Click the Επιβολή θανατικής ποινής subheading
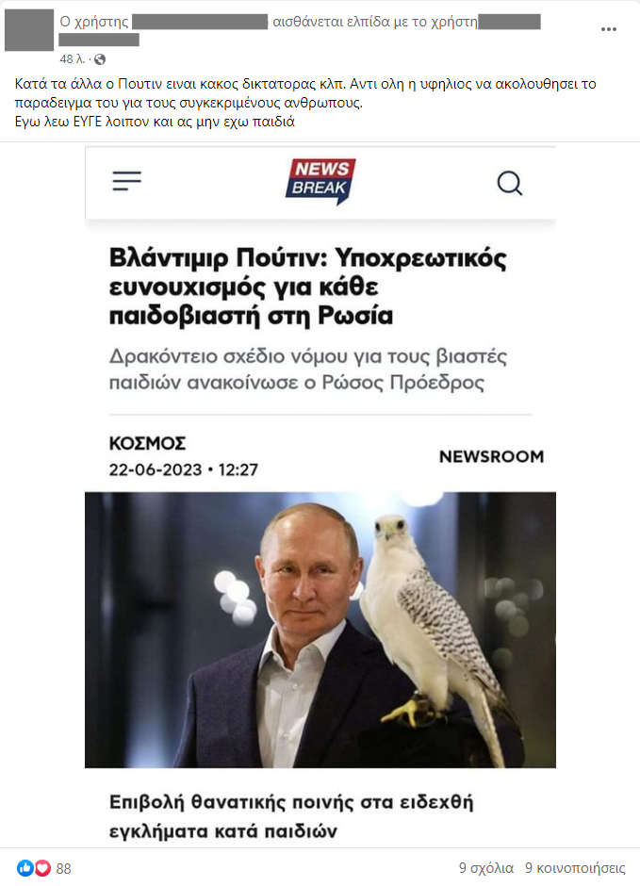 point(291,816)
